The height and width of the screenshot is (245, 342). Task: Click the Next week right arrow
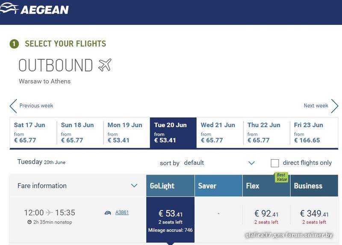point(334,106)
